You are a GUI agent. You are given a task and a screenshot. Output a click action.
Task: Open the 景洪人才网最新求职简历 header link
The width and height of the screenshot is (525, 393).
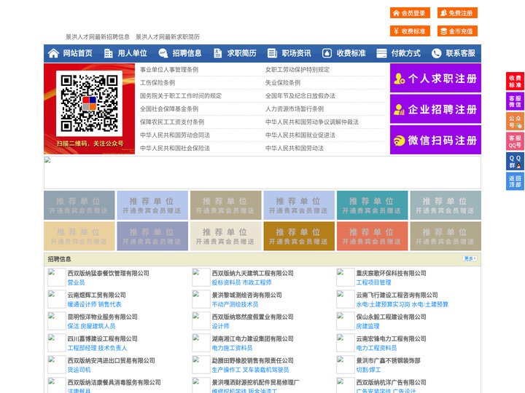point(168,37)
